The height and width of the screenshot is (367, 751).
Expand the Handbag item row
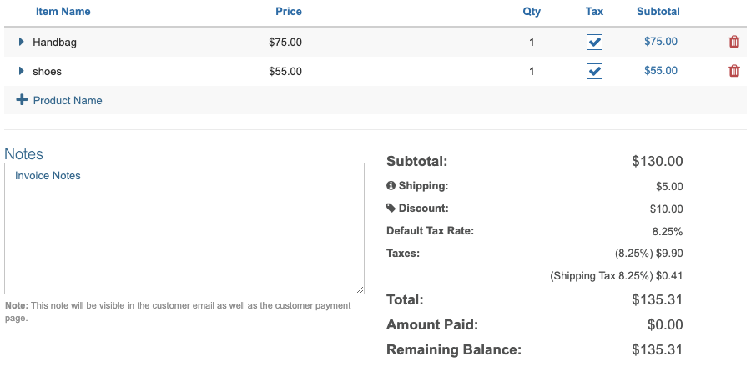pos(22,42)
